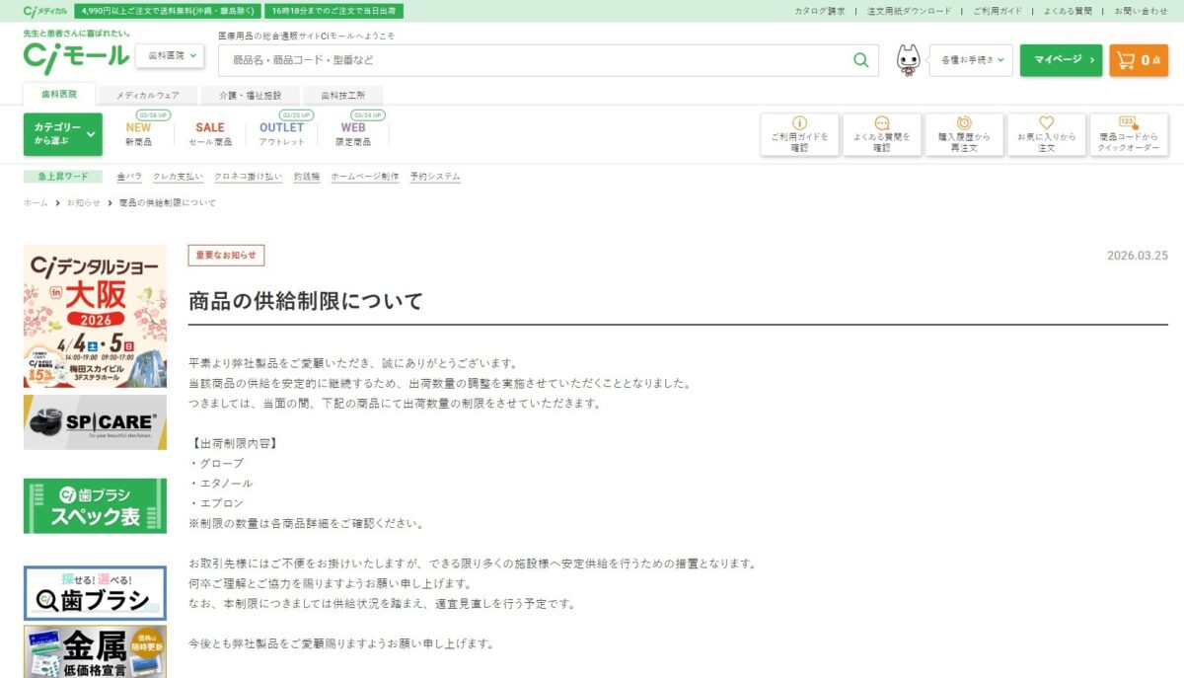
Task: Click the ・エプロン list item
Action: click(216, 502)
